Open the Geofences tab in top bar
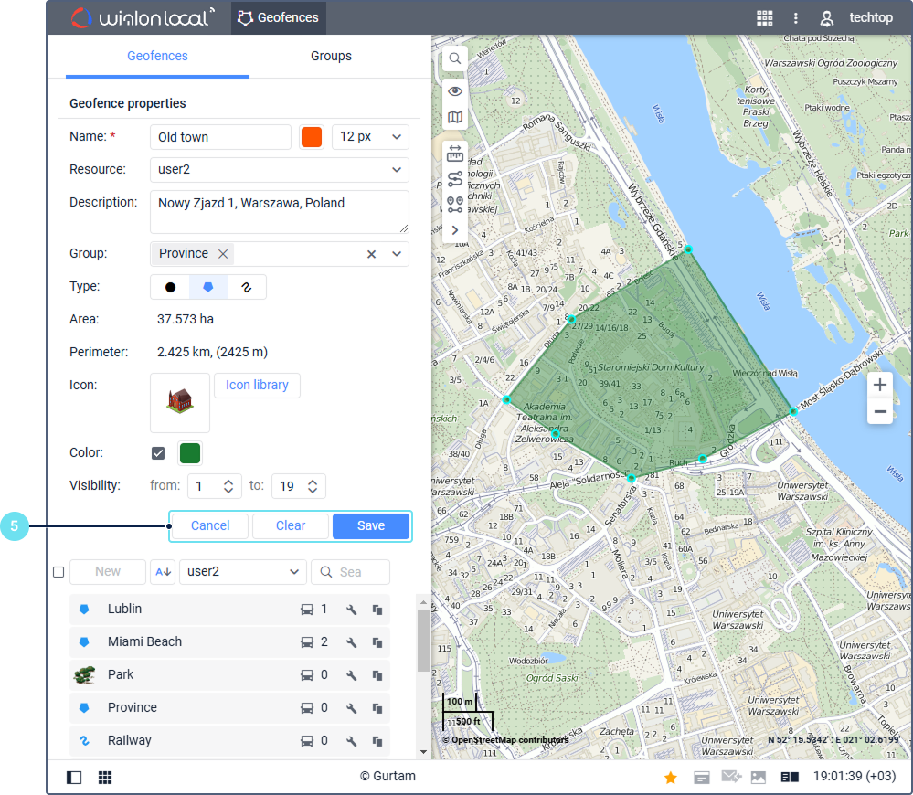The image size is (913, 795). 278,17
